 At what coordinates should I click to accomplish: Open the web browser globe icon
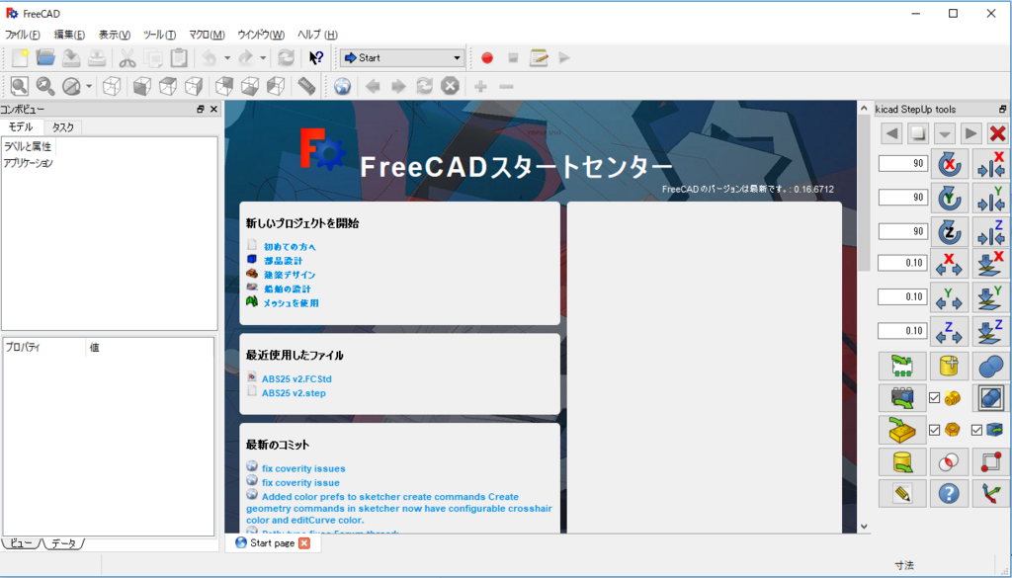click(x=343, y=86)
